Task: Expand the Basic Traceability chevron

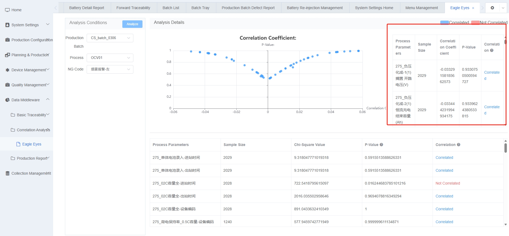Action: [x=48, y=114]
